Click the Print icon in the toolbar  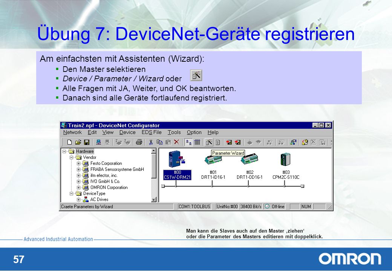point(139,142)
